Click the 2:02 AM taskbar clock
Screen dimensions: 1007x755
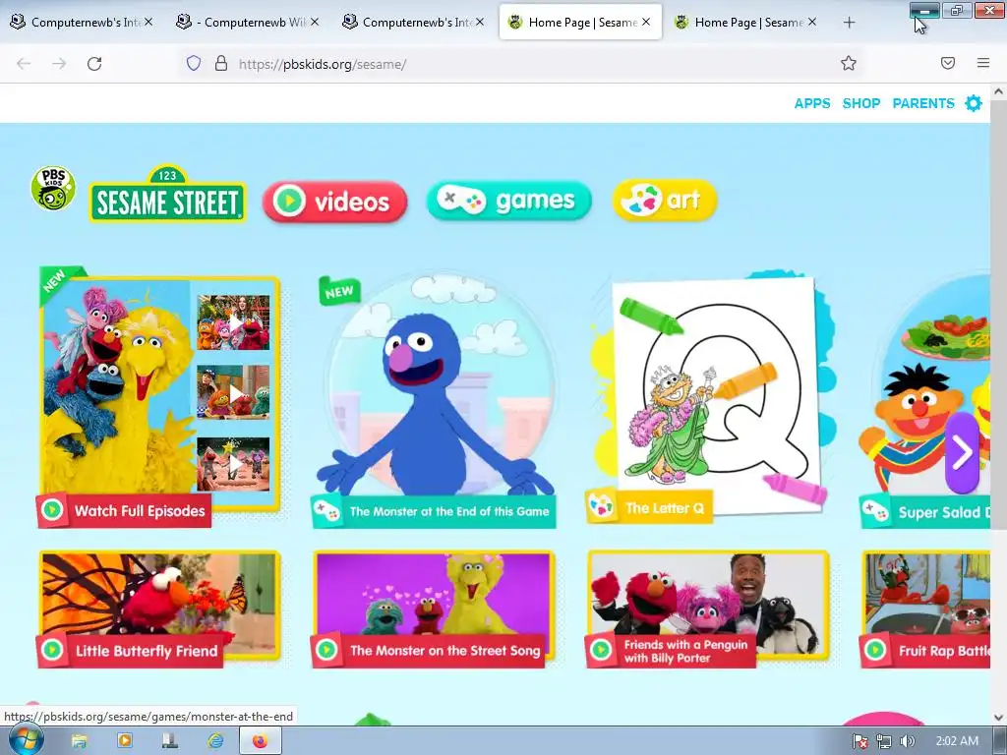[957, 741]
